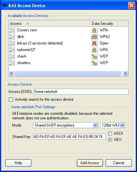137x172 pixels.
Task: Click the WEP open-lock icon for shash
Action: (x=94, y=56)
